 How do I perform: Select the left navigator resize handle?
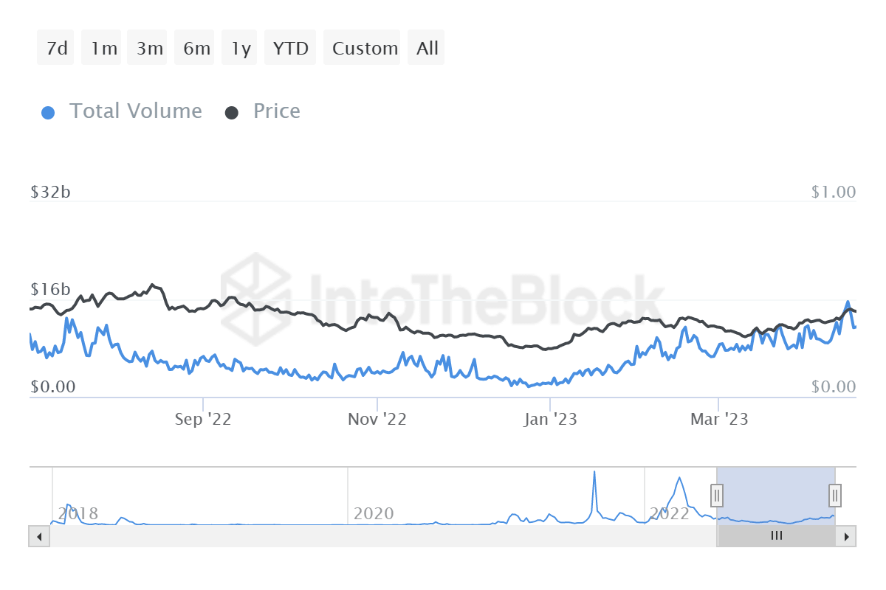tap(716, 496)
